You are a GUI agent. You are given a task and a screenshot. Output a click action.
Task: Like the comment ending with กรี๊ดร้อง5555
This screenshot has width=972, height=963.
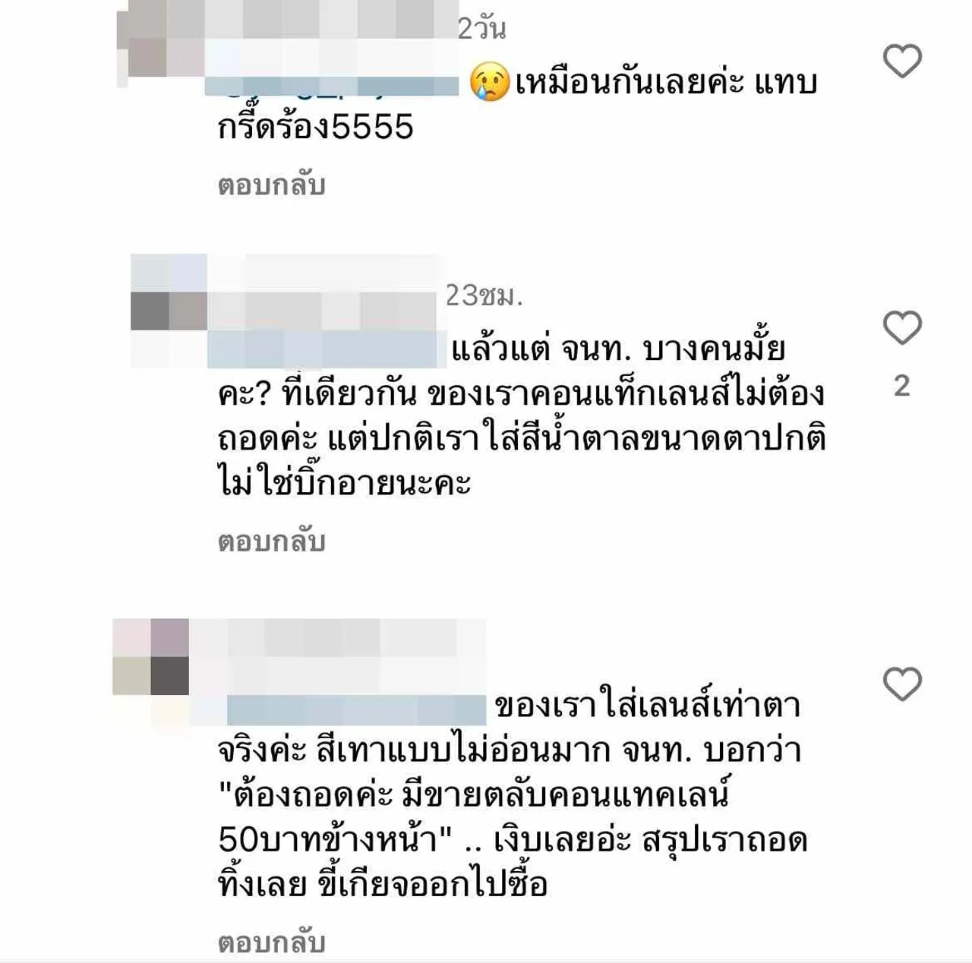(x=902, y=61)
